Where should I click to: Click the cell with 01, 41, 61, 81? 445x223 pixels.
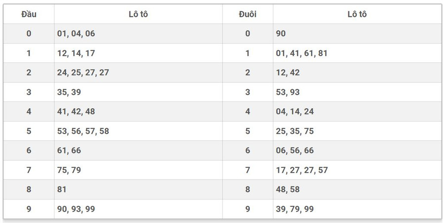tap(302, 53)
